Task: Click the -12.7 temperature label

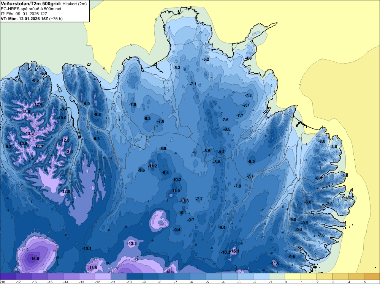Action: point(38,147)
